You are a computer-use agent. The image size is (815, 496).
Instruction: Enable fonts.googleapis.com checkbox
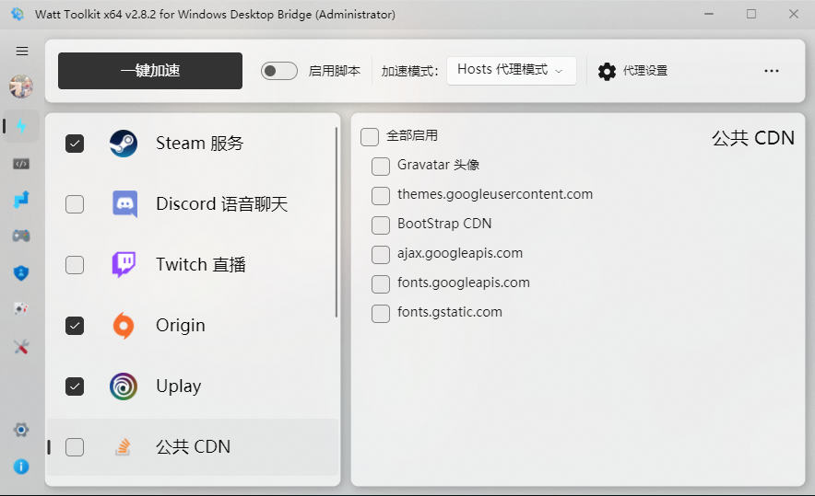click(381, 284)
